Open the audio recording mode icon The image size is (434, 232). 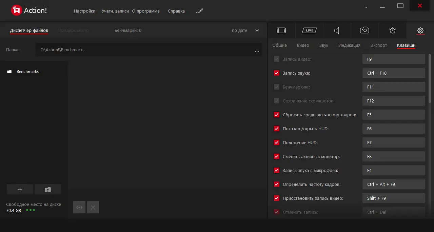[337, 31]
